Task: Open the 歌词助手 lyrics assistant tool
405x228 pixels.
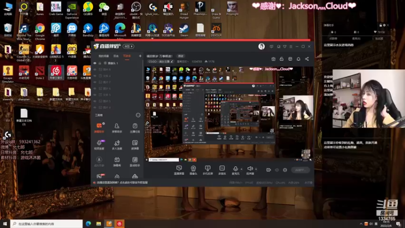Action: (x=135, y=162)
